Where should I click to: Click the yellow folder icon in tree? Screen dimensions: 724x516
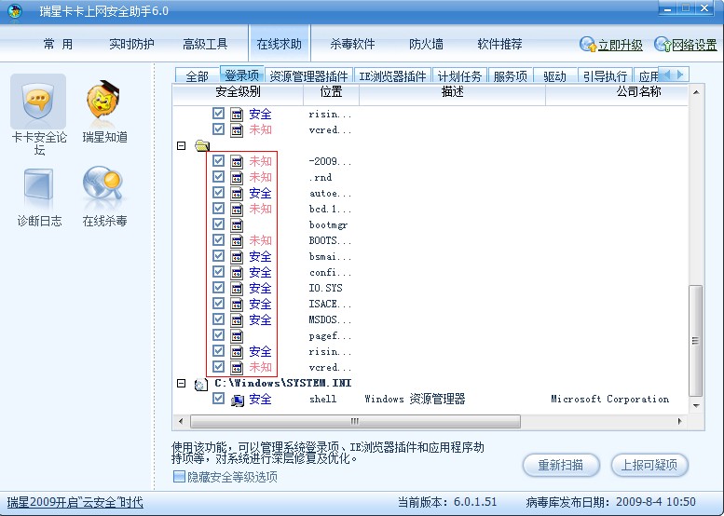202,146
